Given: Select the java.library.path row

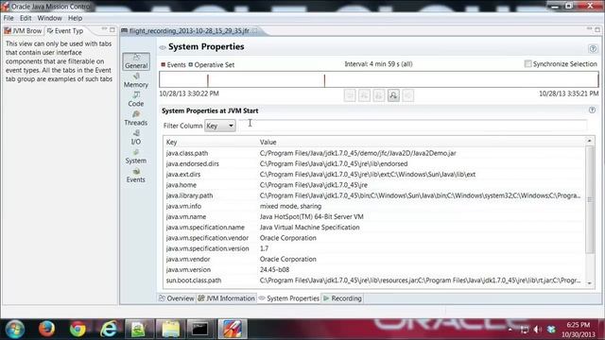Looking at the screenshot, I should click(x=374, y=195).
